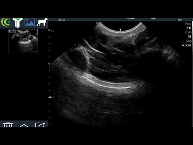Image resolution: width=193 pixels, height=145 pixels.
Task: Open the saved ultrasound capture thumbnail
Action: [x=23, y=41]
